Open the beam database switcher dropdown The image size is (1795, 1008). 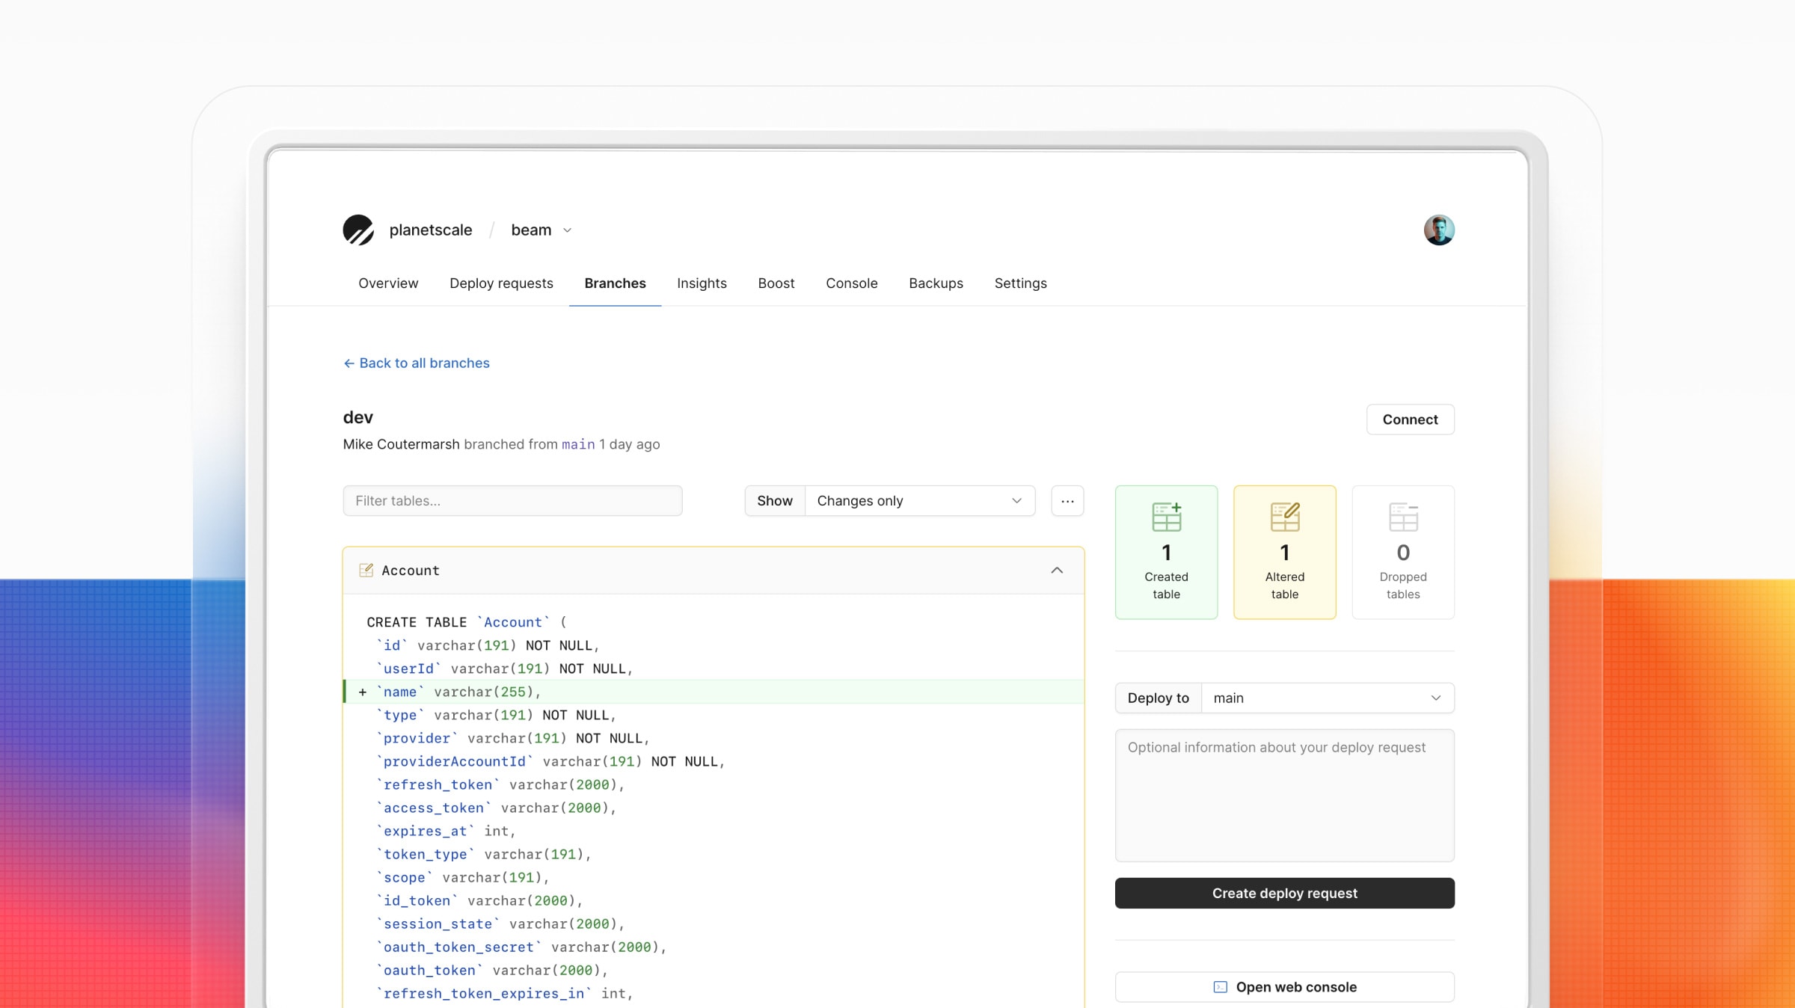541,230
